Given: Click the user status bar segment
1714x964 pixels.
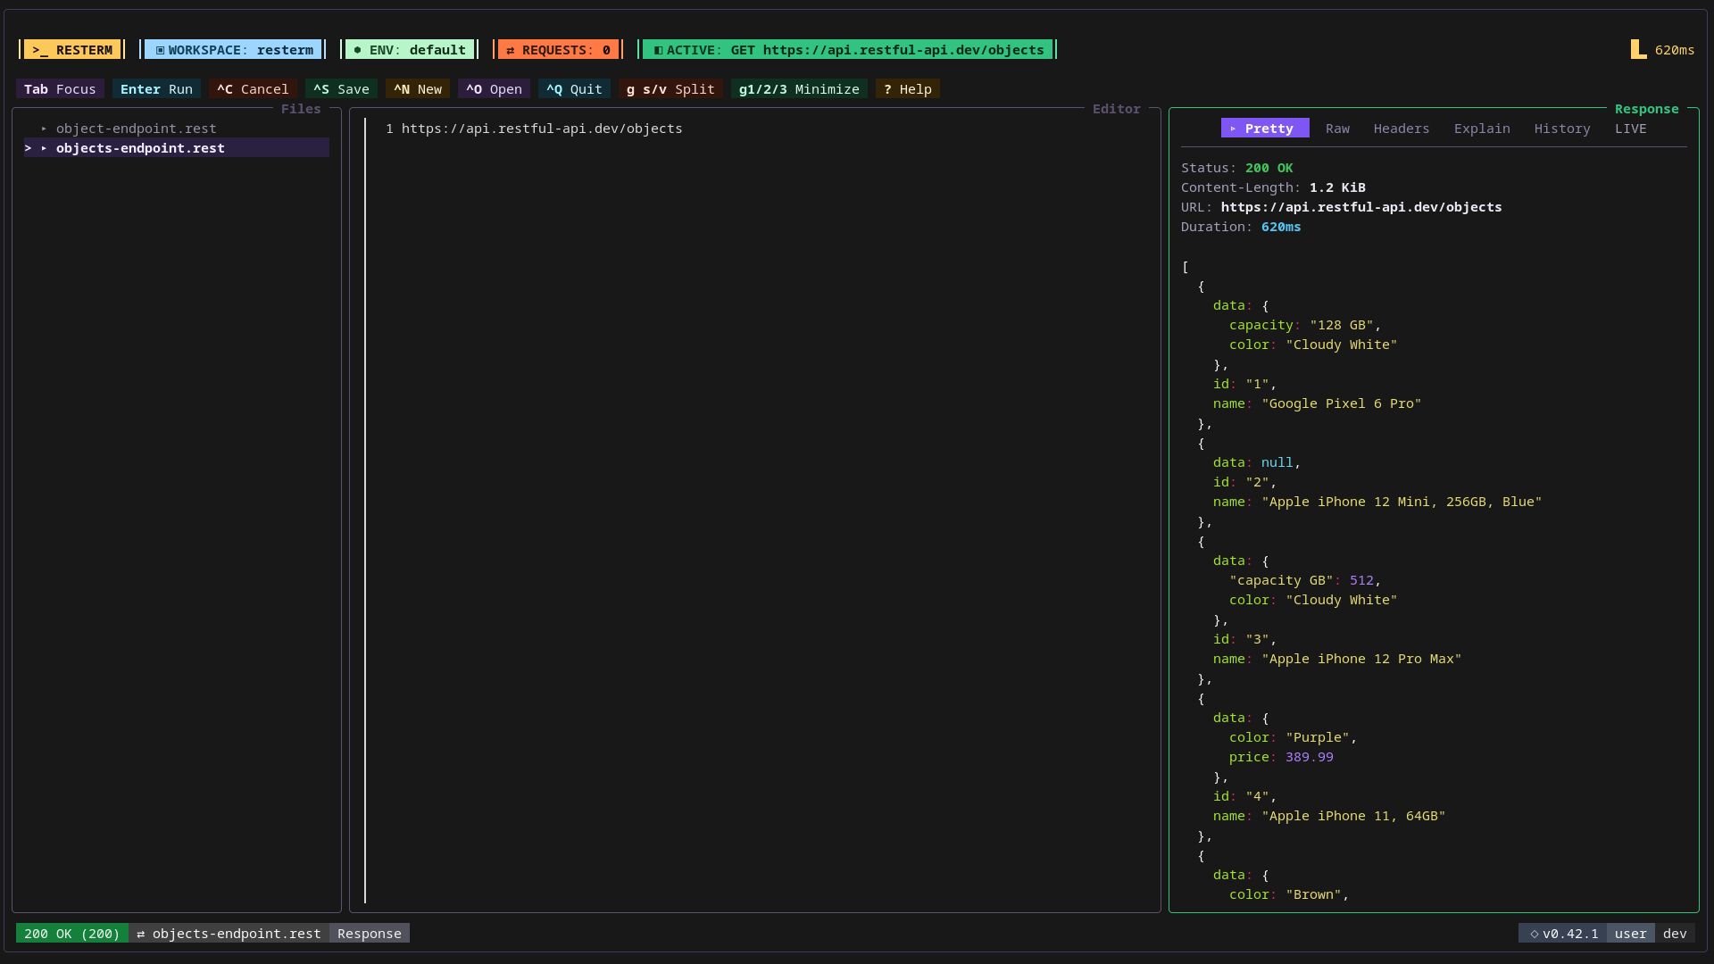Looking at the screenshot, I should [1631, 934].
